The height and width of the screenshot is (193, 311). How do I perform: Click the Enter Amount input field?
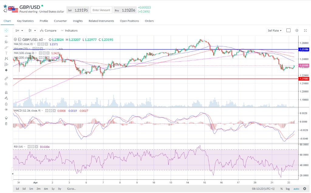[x=101, y=10]
